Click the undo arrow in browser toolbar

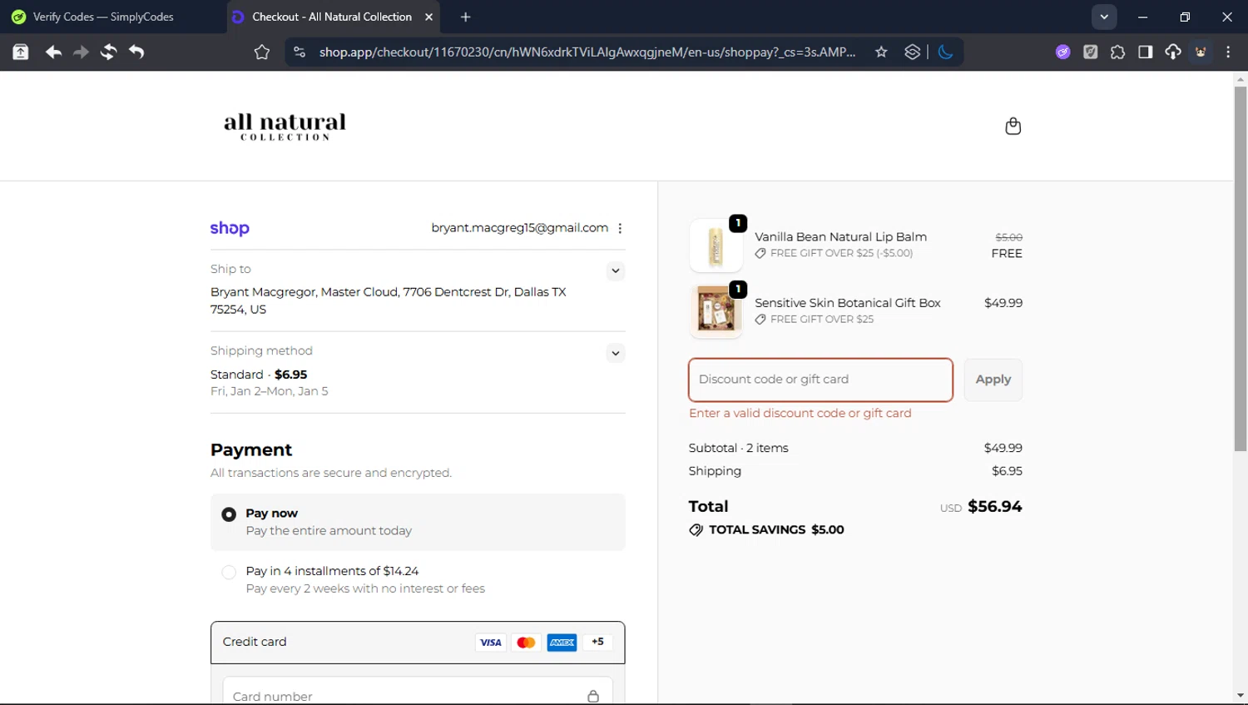click(x=136, y=52)
